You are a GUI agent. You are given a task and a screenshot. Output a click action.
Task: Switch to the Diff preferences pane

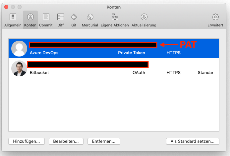(x=60, y=20)
